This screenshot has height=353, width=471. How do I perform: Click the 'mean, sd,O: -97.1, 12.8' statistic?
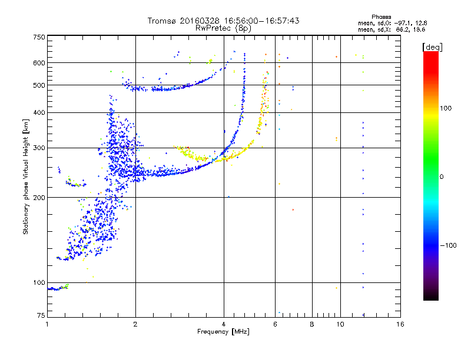(392, 23)
